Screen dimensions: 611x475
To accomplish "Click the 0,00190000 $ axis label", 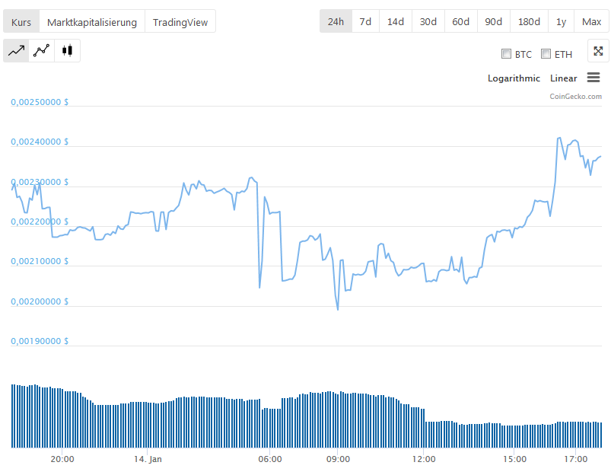I will point(40,341).
